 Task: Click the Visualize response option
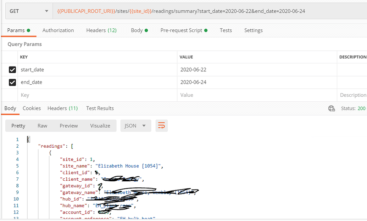pos(100,125)
